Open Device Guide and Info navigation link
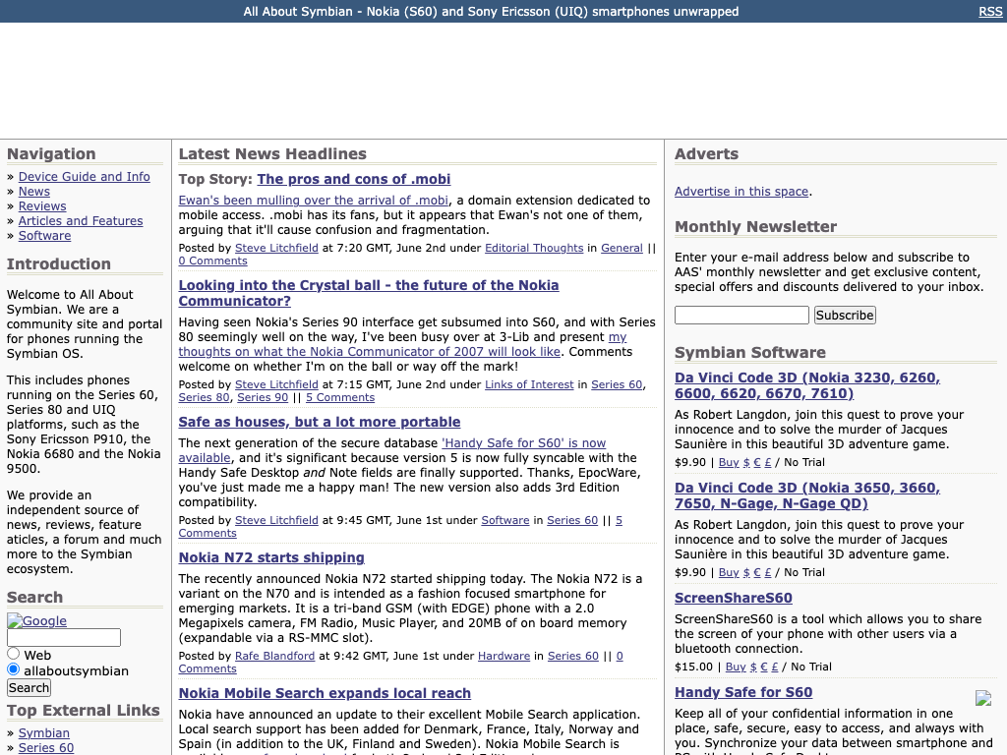This screenshot has height=755, width=1007. coord(85,177)
